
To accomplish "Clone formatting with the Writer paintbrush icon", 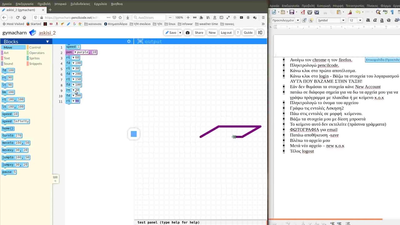I will [x=350, y=12].
